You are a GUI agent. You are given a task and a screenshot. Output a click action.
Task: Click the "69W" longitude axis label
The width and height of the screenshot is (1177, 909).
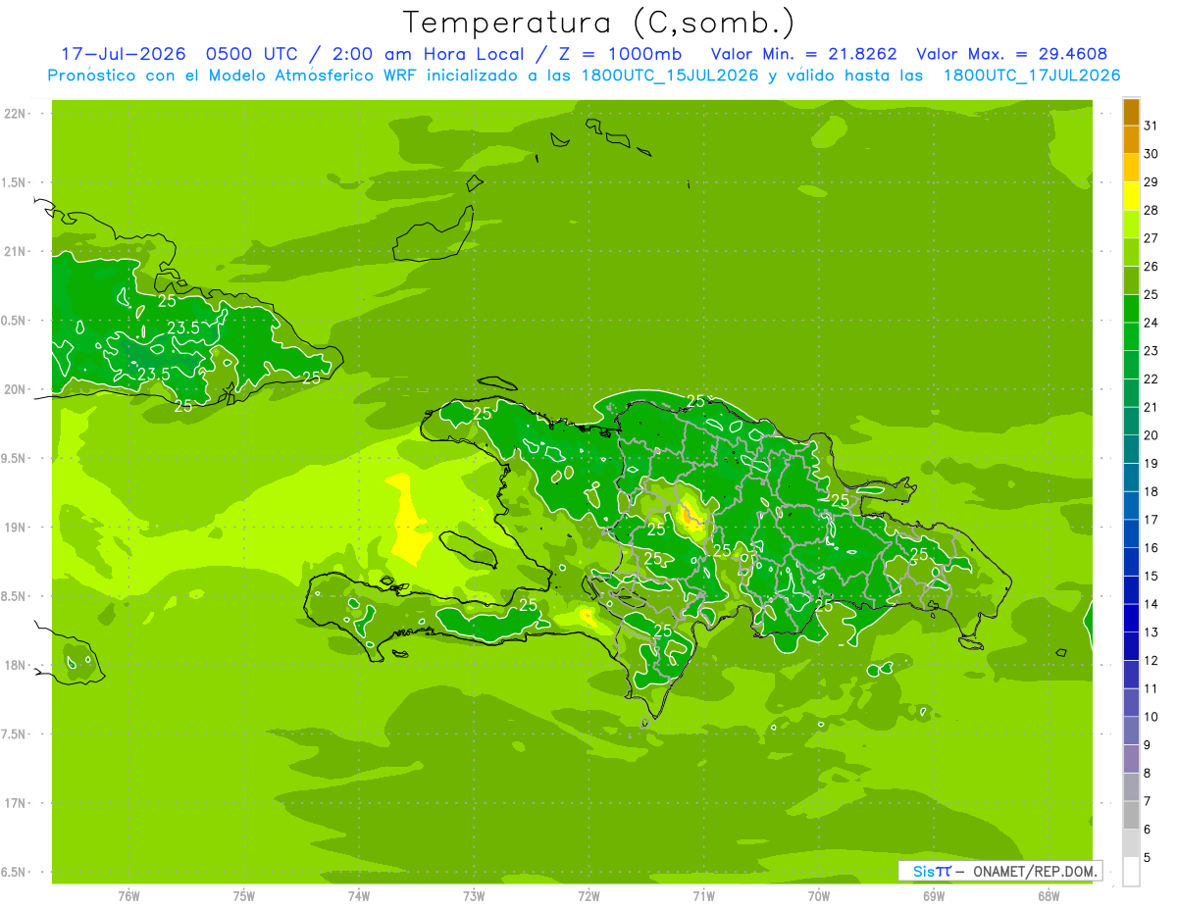[x=934, y=895]
